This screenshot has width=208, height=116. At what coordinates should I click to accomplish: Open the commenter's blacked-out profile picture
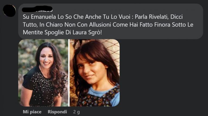tap(9, 11)
